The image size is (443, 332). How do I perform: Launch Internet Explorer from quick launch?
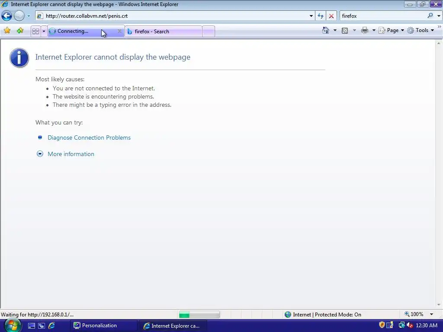click(52, 326)
